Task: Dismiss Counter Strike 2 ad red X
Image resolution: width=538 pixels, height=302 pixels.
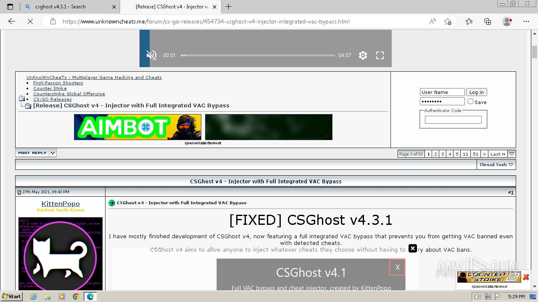Action: (526, 277)
